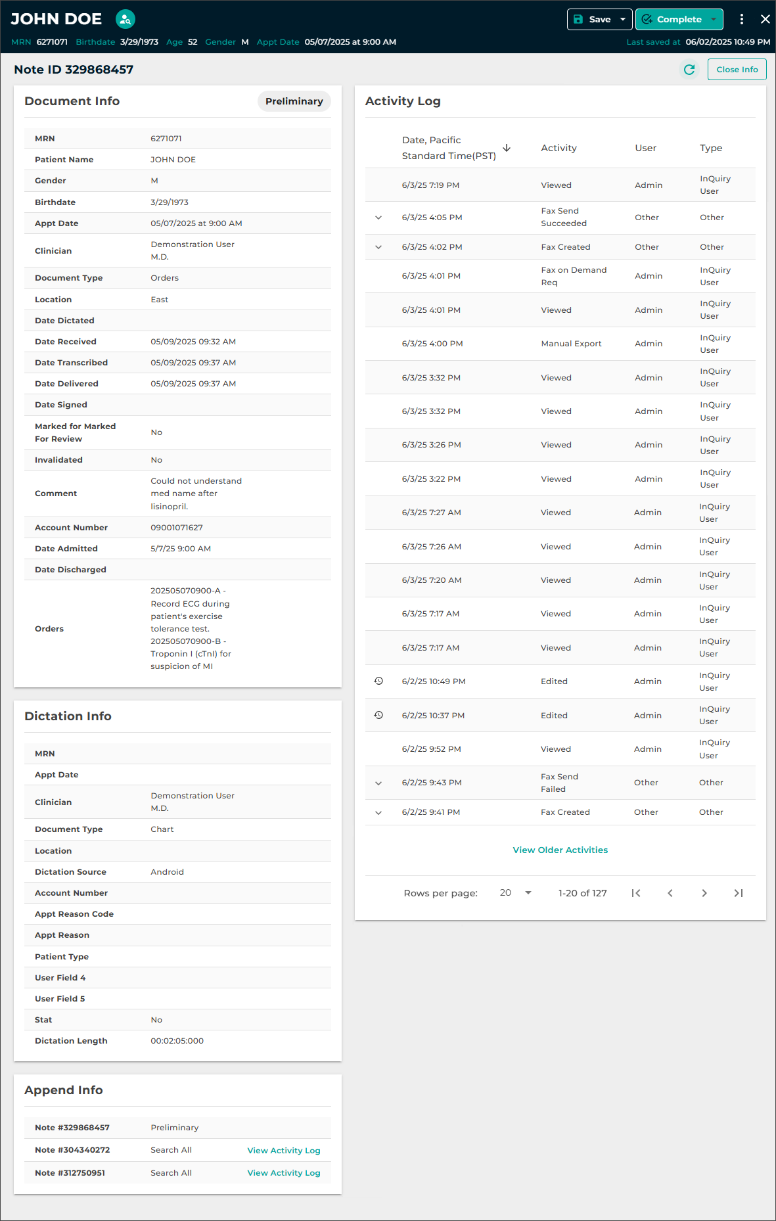Click View Older Activities link
Viewport: 776px width, 1221px height.
560,850
